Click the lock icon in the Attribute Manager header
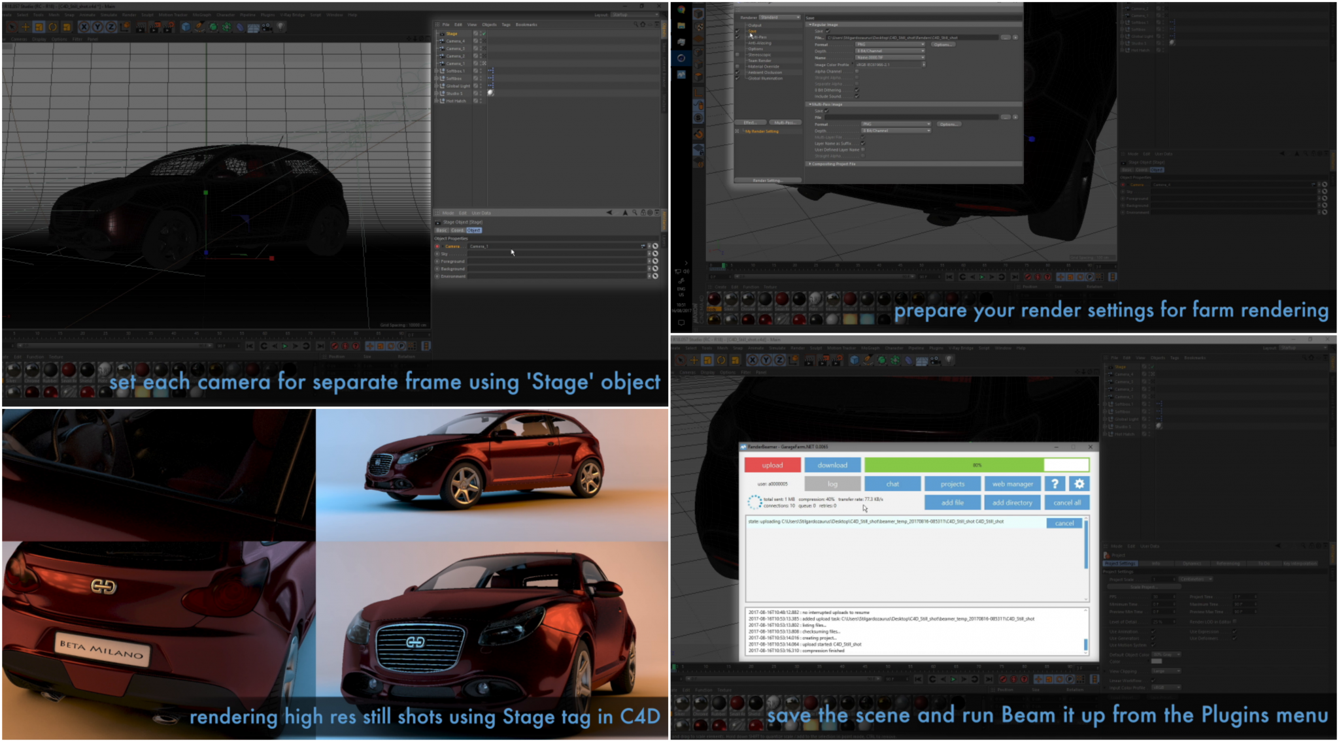1339x742 pixels. [643, 213]
